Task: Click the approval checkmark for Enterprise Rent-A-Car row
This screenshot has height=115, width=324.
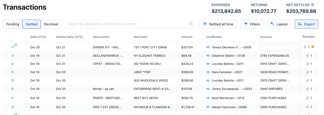Action: [13, 89]
